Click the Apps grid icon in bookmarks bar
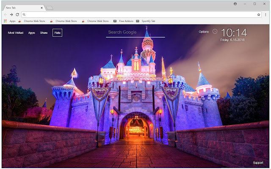 (6, 21)
